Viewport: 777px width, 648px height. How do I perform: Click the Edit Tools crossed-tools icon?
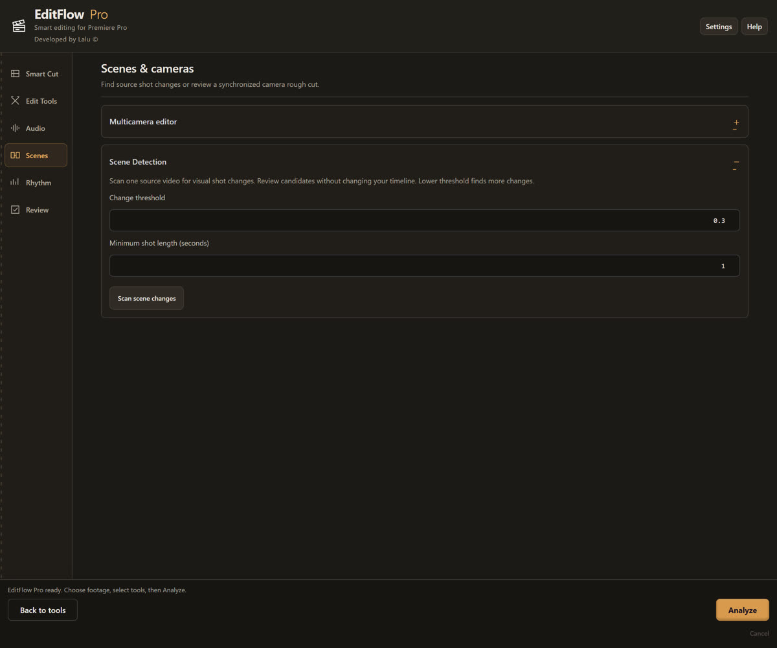pyautogui.click(x=16, y=101)
